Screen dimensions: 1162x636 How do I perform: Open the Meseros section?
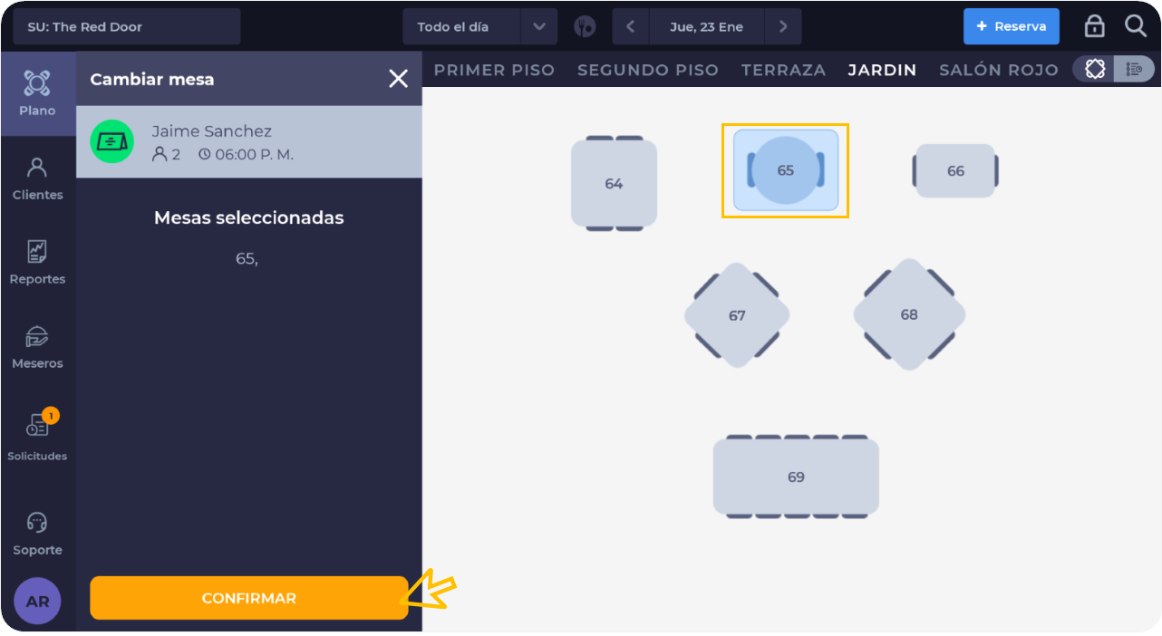[x=37, y=347]
